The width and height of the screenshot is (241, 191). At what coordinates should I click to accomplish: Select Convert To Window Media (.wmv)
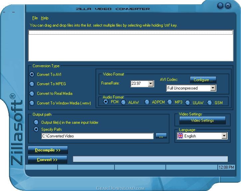(32, 103)
